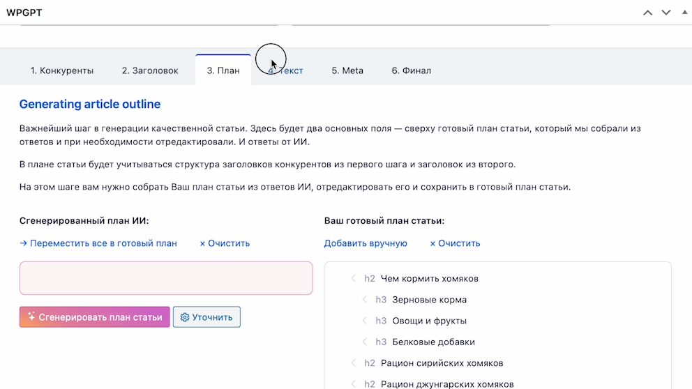Screen dimensions: 692x389
Task: Select subheading Зерновые корма
Action: [x=430, y=300]
